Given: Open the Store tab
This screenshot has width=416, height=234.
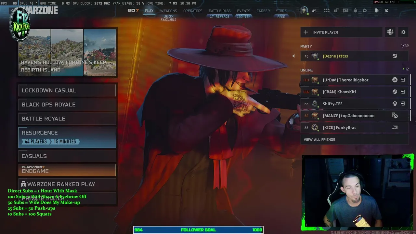Looking at the screenshot, I should pos(281,11).
